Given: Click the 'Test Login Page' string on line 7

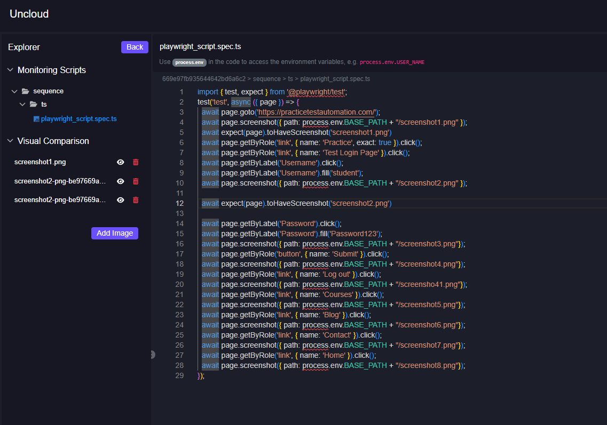Looking at the screenshot, I should coord(351,153).
